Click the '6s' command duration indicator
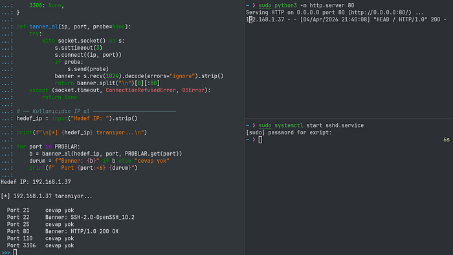Screen dimensions: 453x255 [x=447, y=139]
